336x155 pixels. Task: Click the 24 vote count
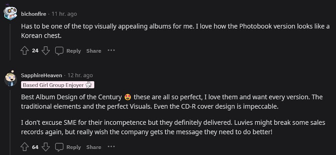[x=35, y=51]
